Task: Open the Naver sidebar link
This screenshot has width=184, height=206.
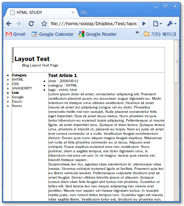Action: (x=17, y=106)
